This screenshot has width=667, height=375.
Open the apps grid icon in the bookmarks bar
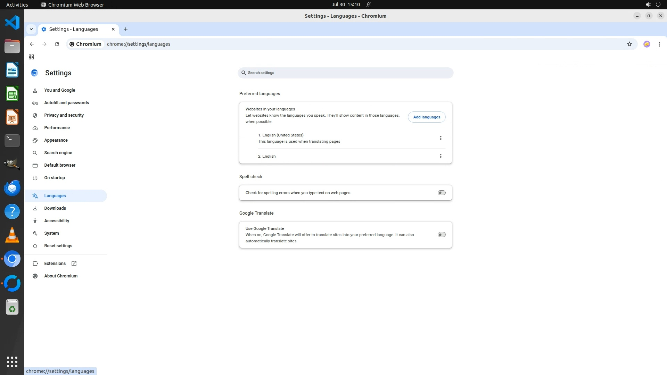pyautogui.click(x=31, y=57)
